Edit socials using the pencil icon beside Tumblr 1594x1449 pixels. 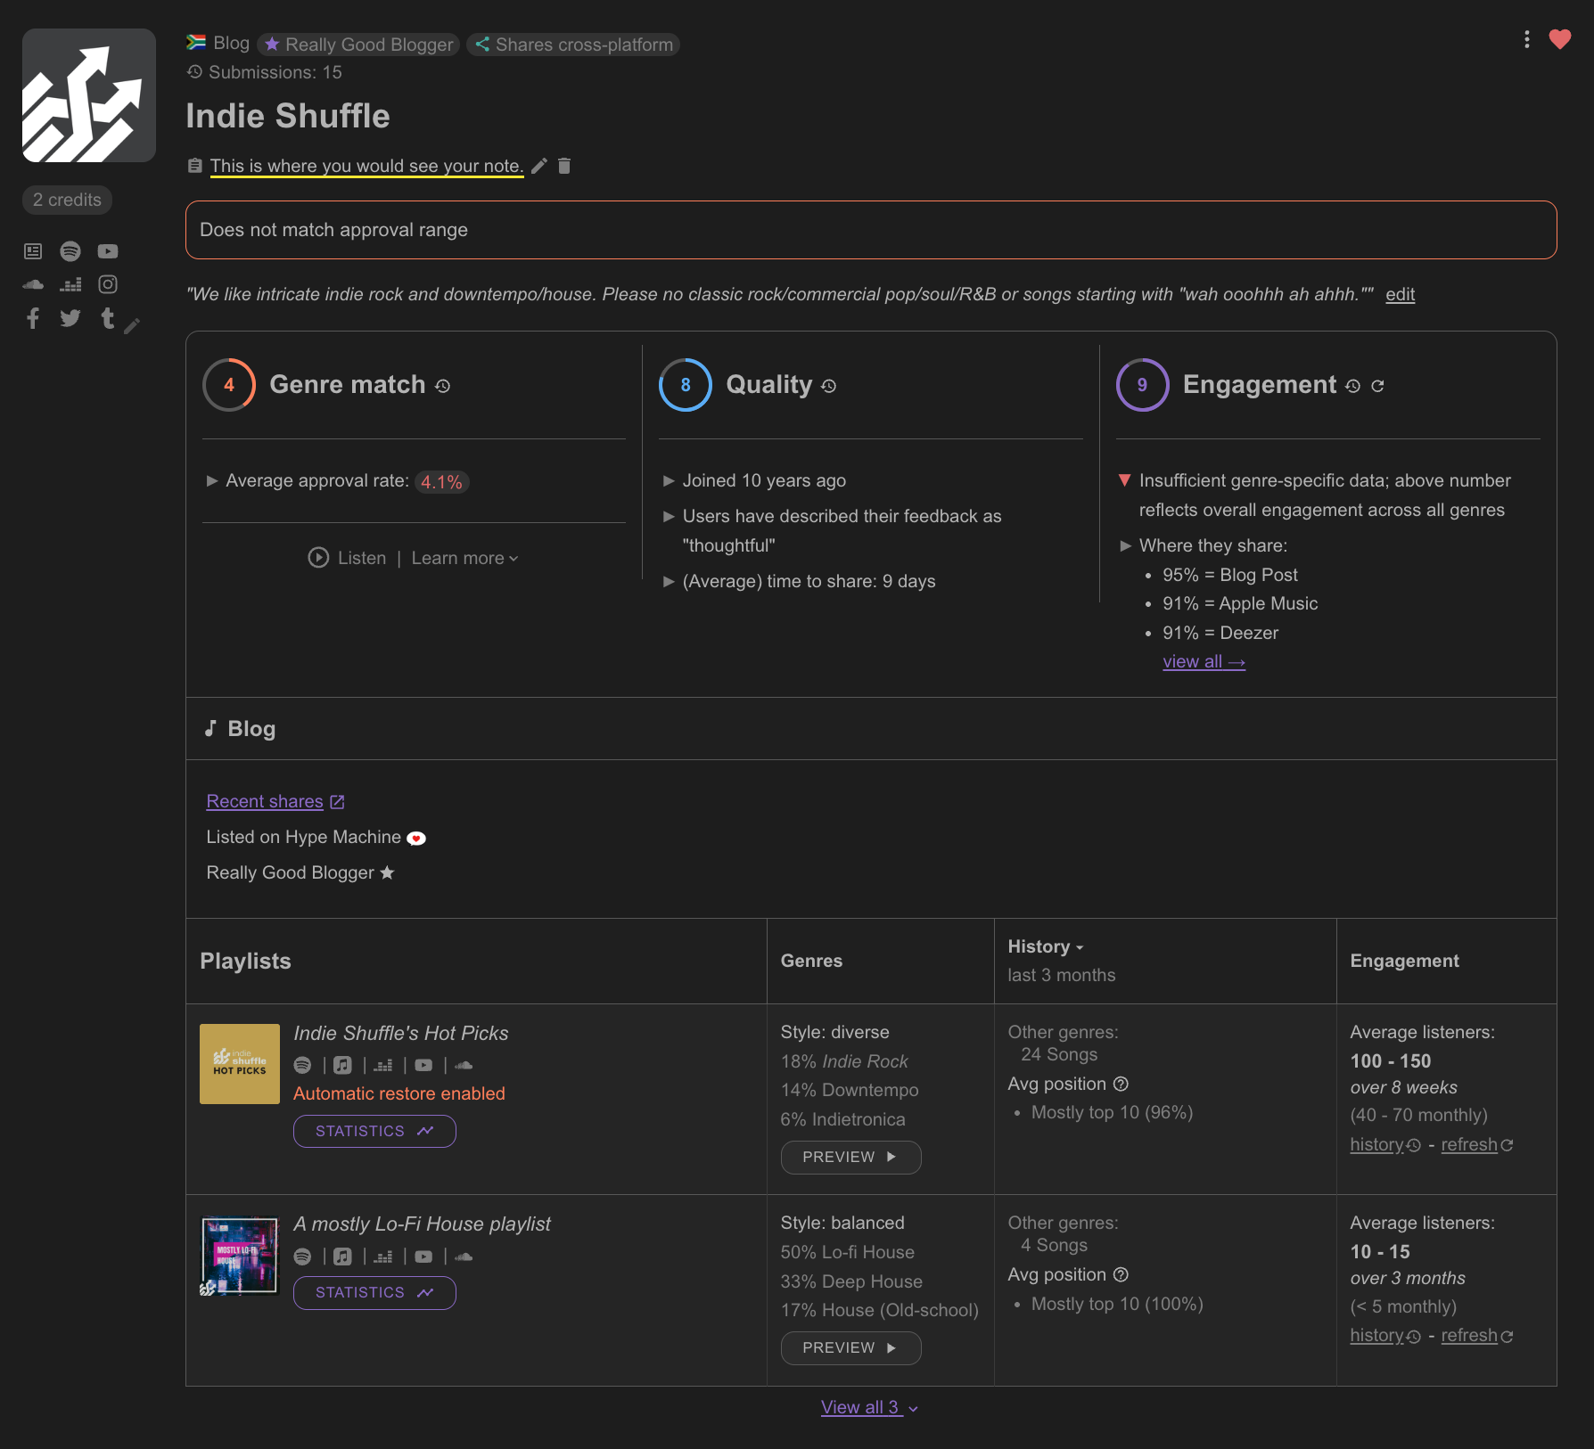(x=133, y=324)
